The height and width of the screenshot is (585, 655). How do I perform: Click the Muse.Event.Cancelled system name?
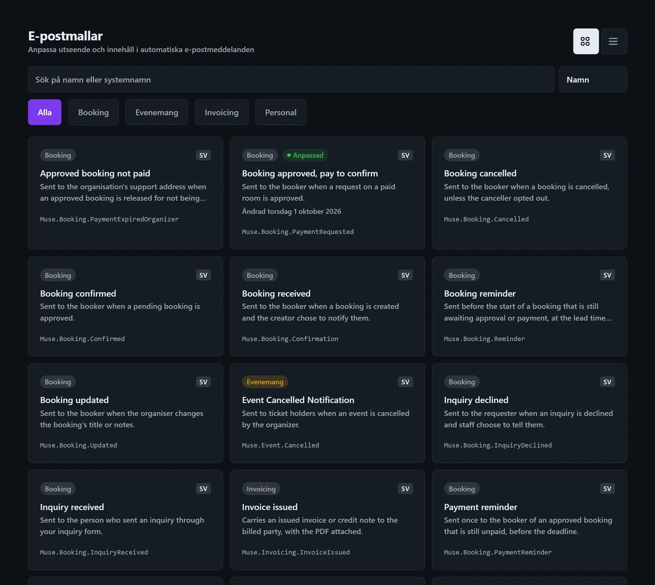pos(281,445)
